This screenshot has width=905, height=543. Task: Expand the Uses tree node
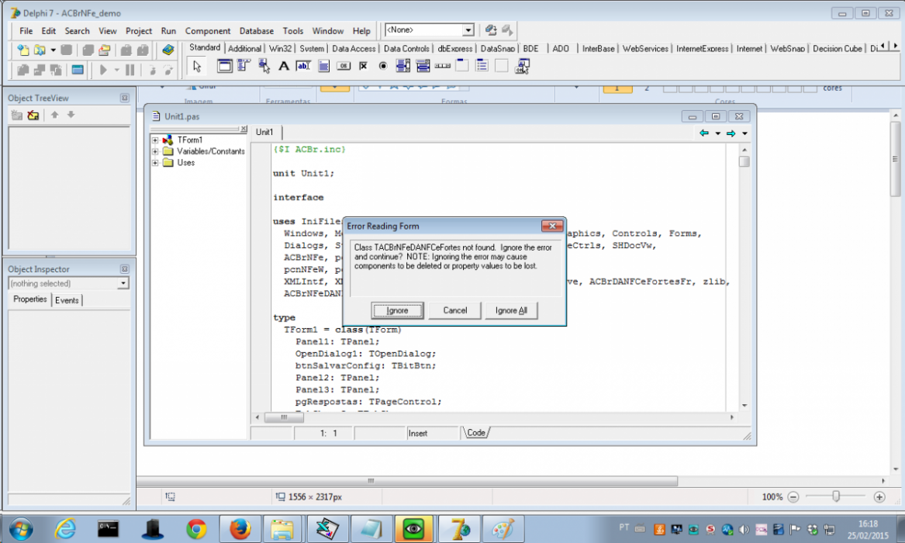(154, 164)
